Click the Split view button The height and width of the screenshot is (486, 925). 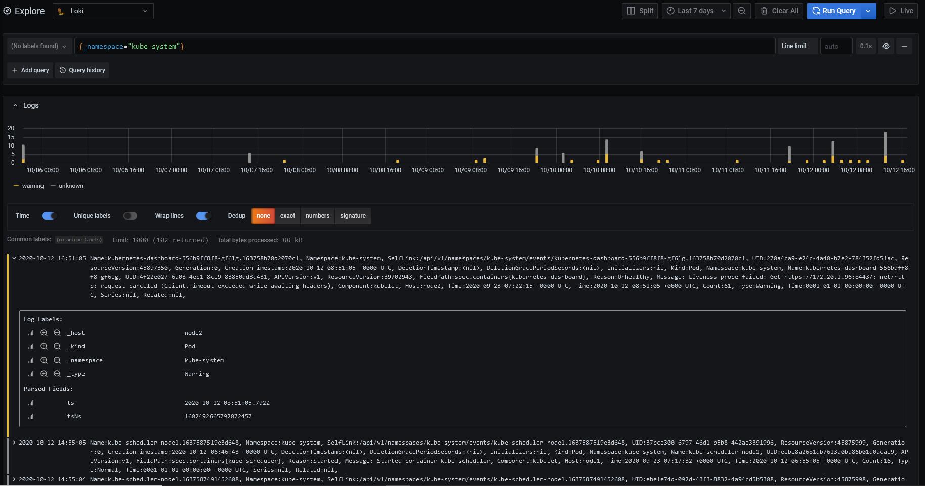[640, 11]
